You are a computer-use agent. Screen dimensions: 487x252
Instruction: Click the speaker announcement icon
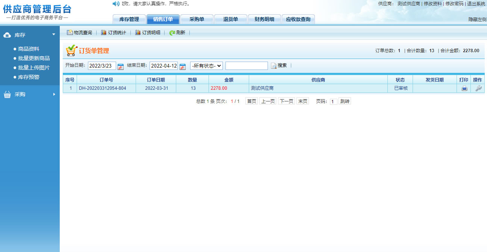point(116,4)
